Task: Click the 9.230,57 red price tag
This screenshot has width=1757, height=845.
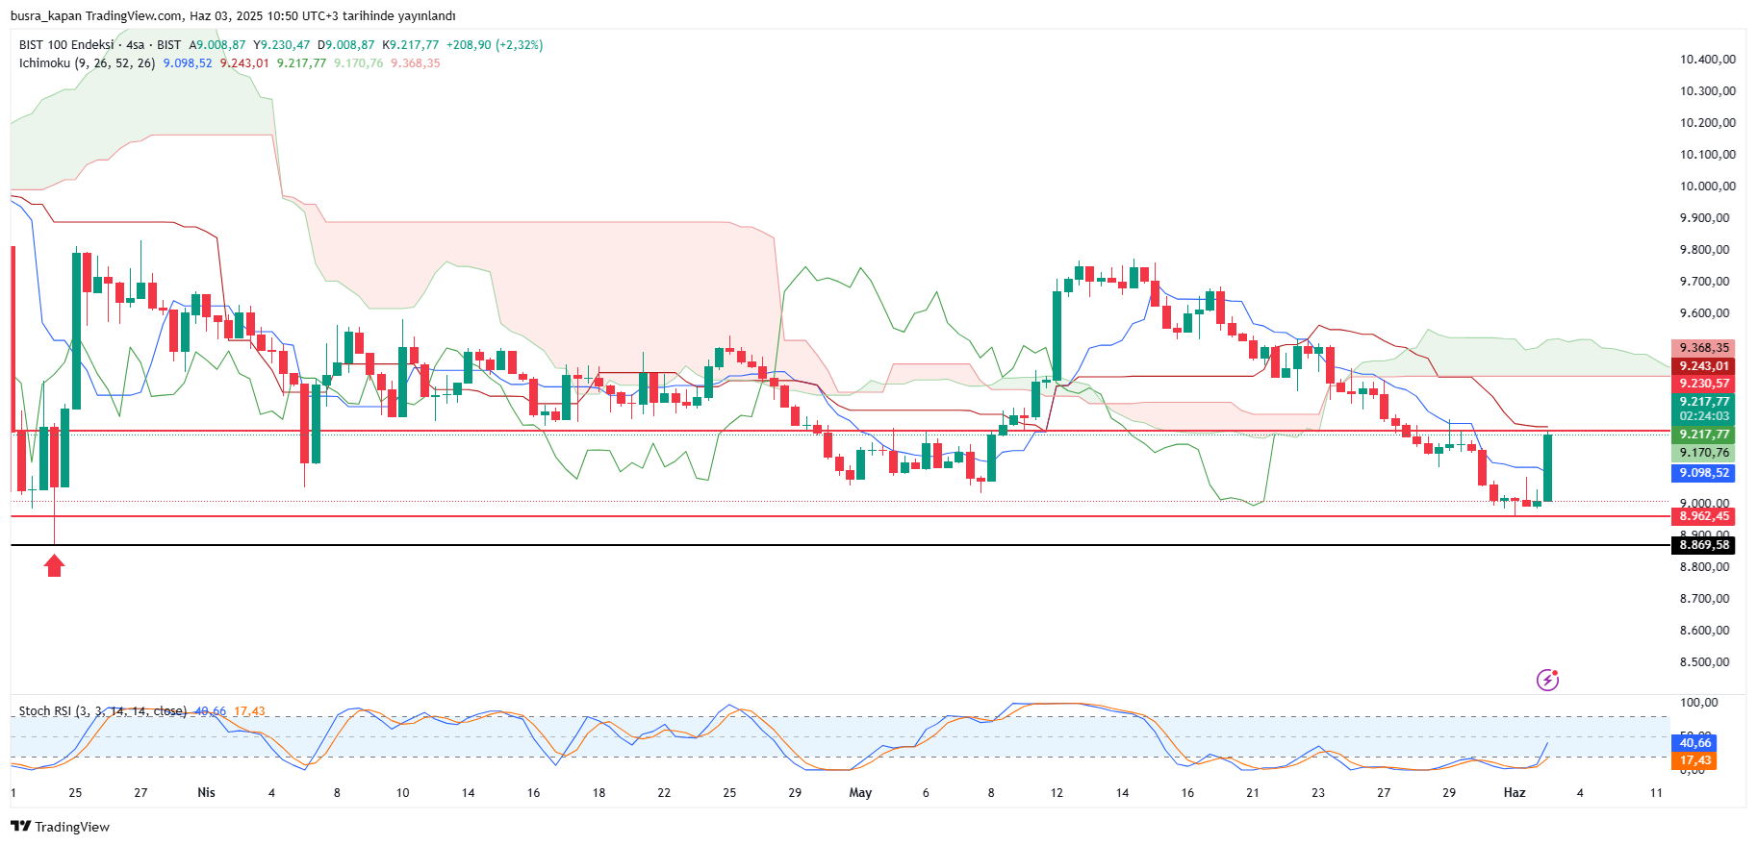Action: (x=1704, y=384)
